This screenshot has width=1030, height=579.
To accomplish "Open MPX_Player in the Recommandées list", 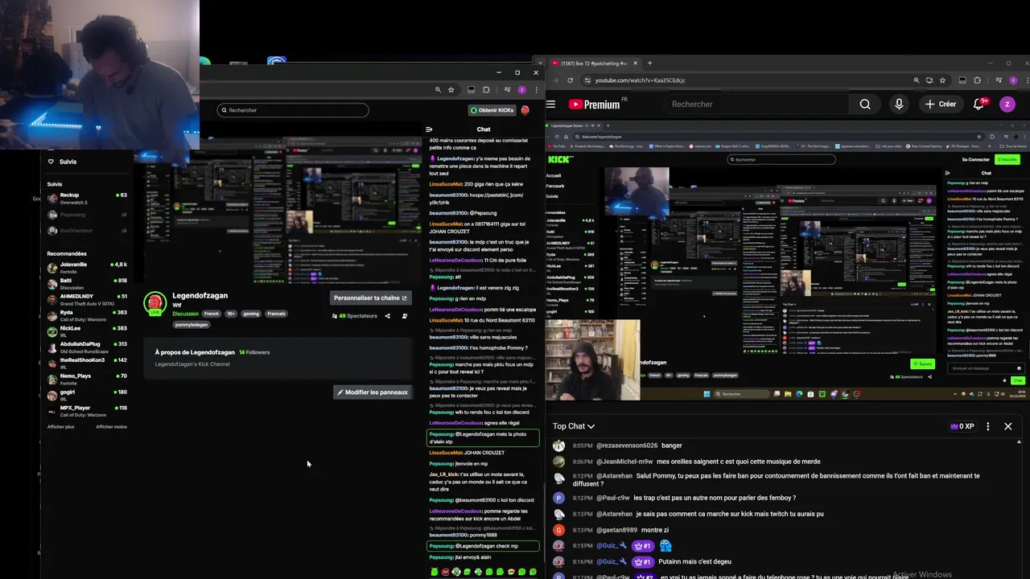I will [x=87, y=410].
